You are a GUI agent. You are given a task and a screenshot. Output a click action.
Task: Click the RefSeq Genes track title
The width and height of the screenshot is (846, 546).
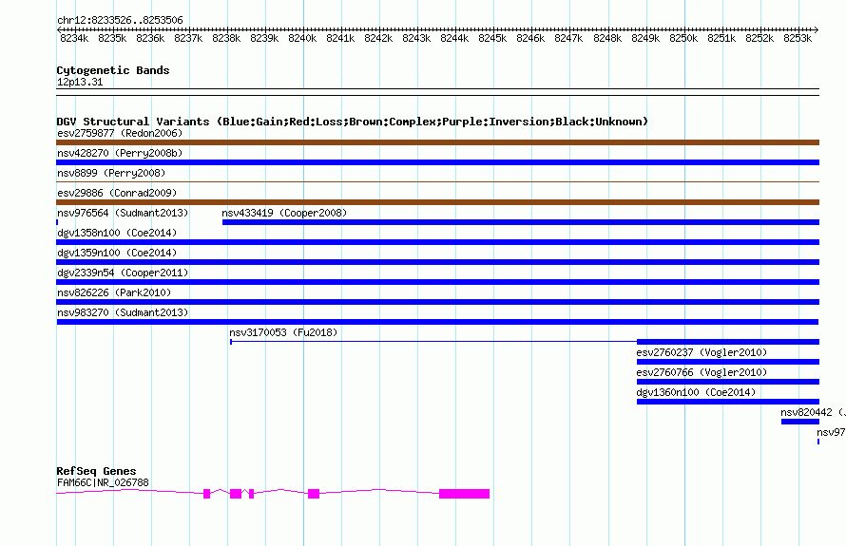coord(96,471)
